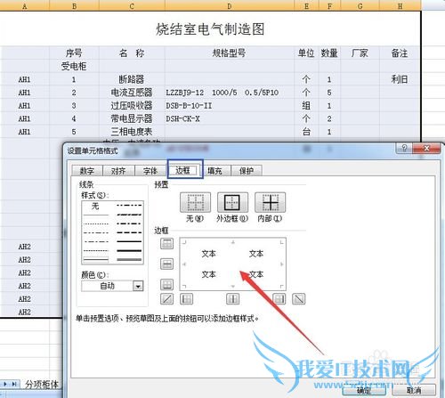Screen dimensions: 445x398
Task: Click the 规格型号 header cell
Action: pos(230,53)
